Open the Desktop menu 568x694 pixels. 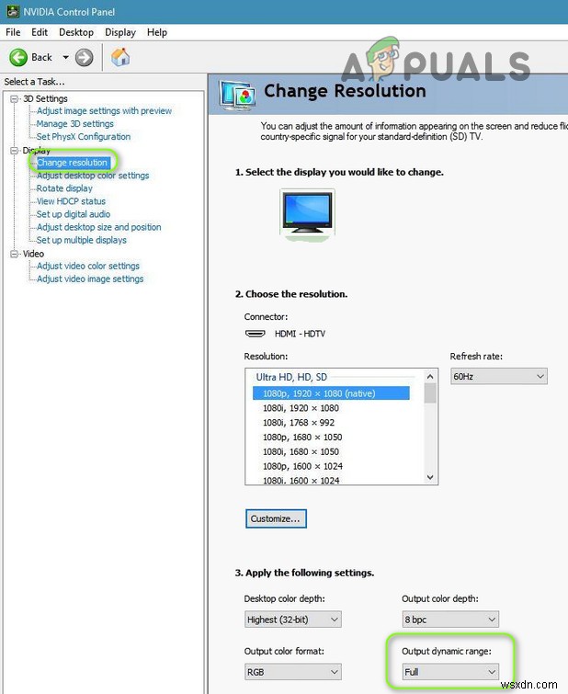click(76, 32)
